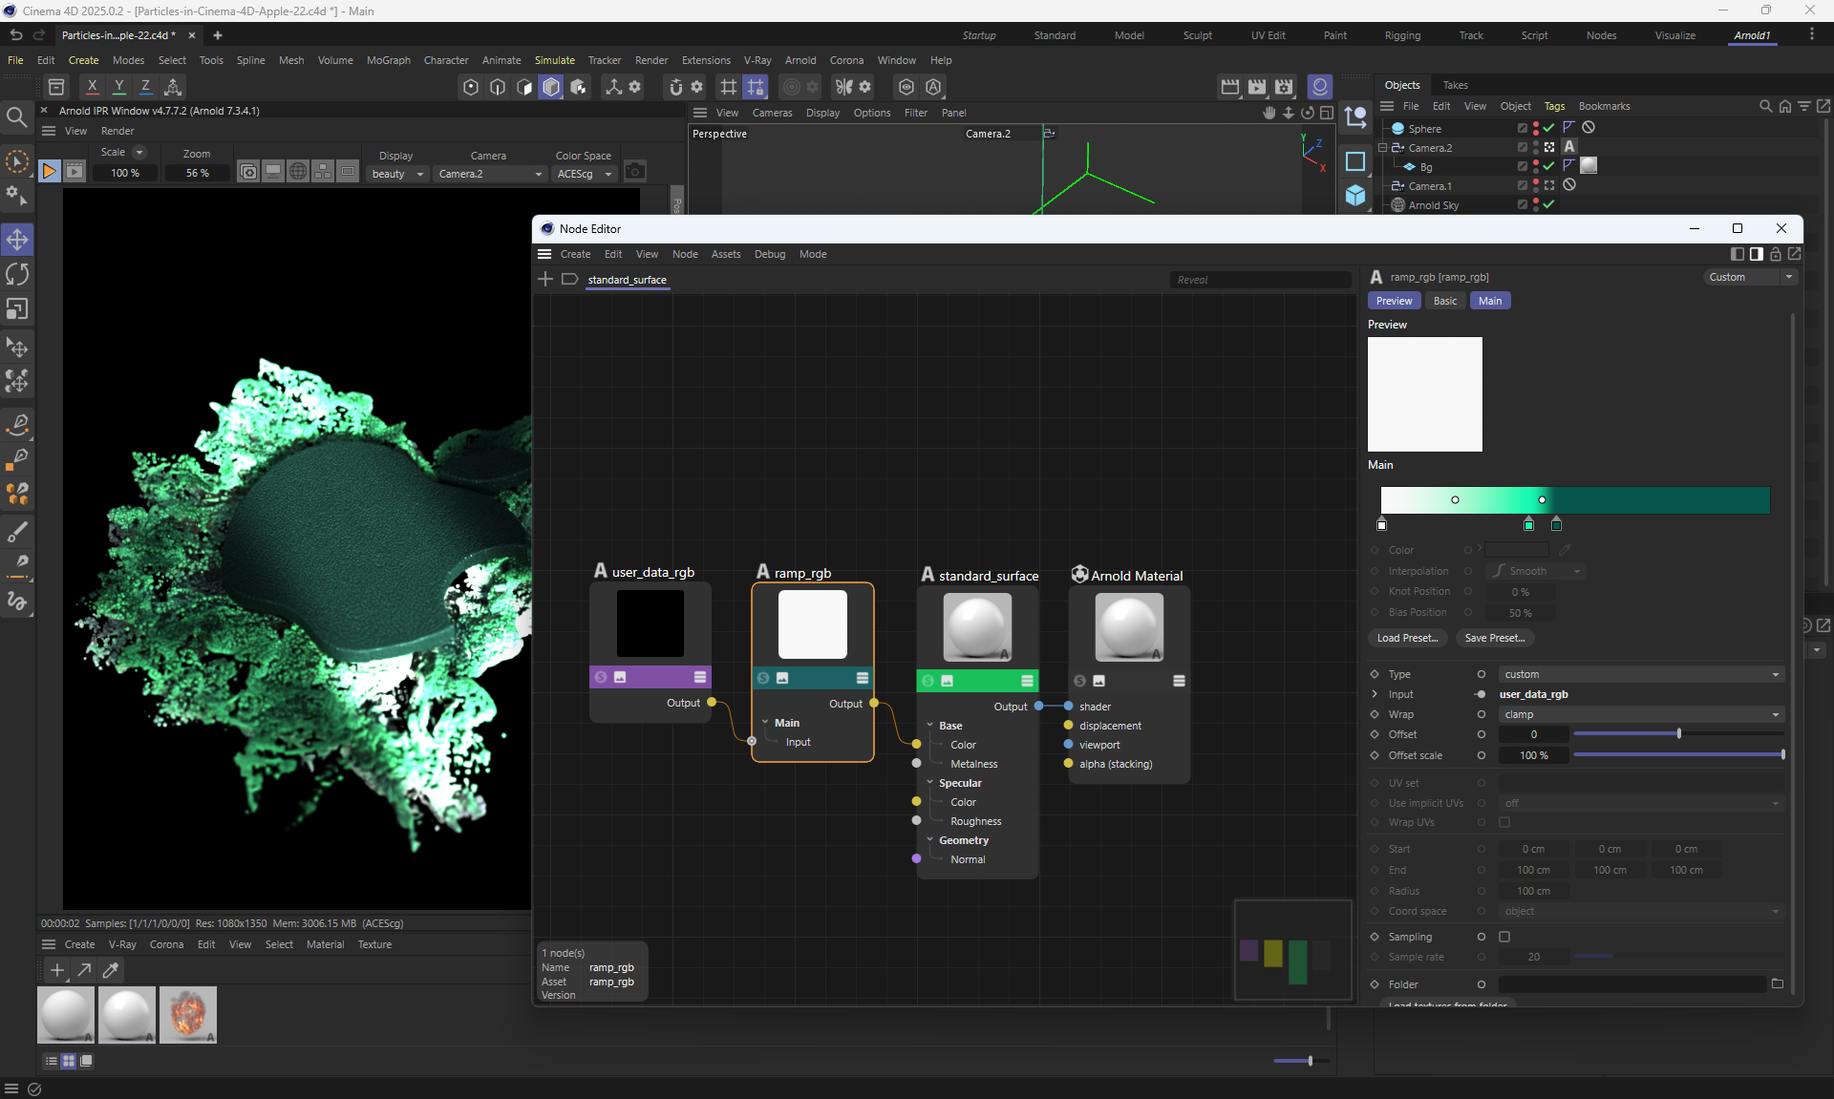
Task: Click the Load Preset button
Action: tap(1407, 638)
